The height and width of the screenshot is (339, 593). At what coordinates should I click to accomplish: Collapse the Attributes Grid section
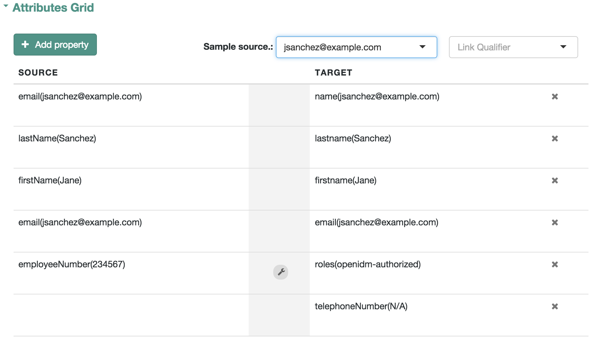(5, 6)
